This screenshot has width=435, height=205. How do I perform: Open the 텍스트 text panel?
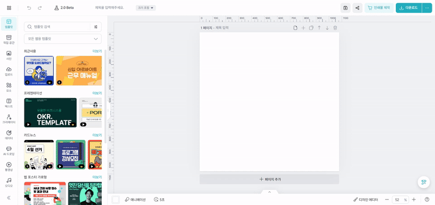pos(9,103)
